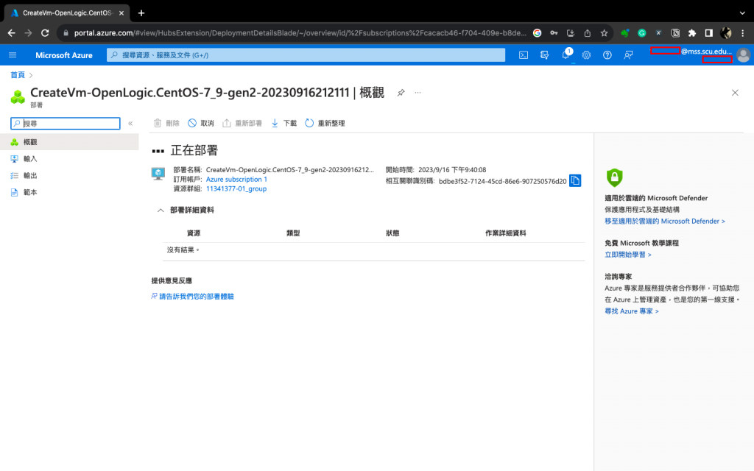754x471 pixels.
Task: Click the Microsoft Azure logo text
Action: (x=64, y=55)
